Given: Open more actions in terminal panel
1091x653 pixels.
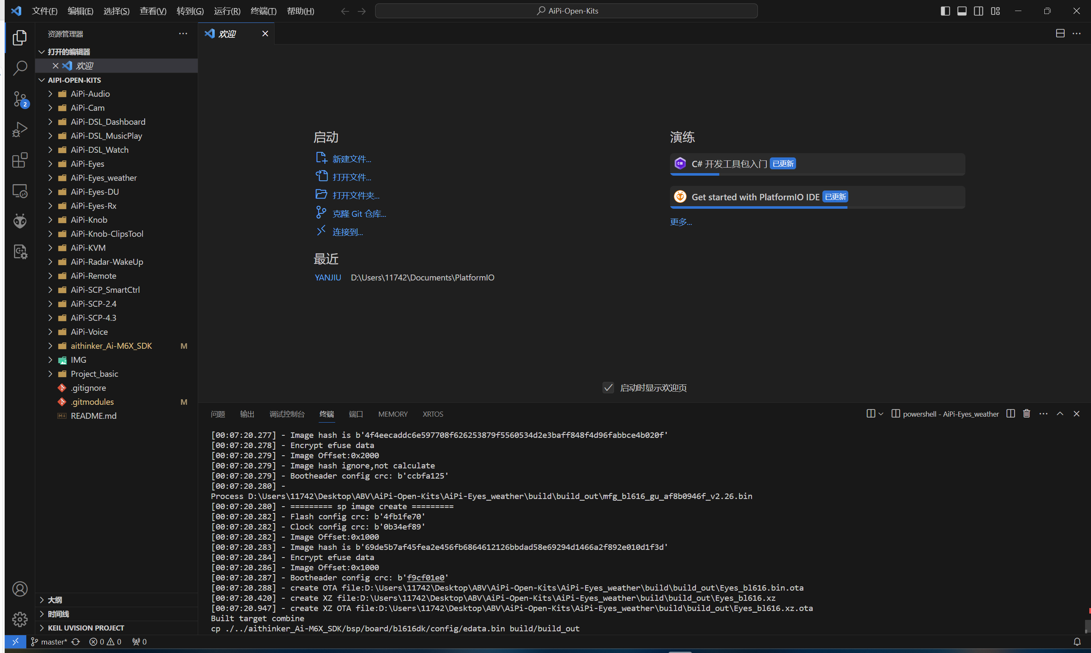Looking at the screenshot, I should click(x=1043, y=414).
